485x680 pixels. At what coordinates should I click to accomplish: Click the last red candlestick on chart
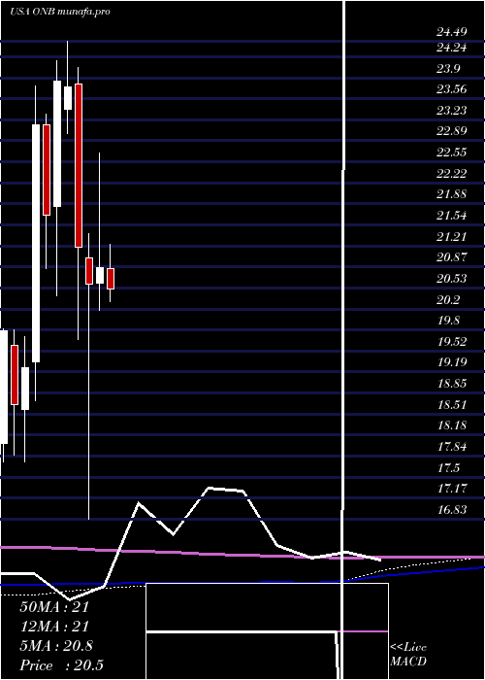click(111, 279)
